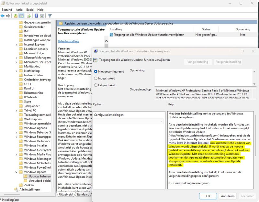Click the Vorige instelling button
This screenshot has height=202, width=259.
(197, 62)
